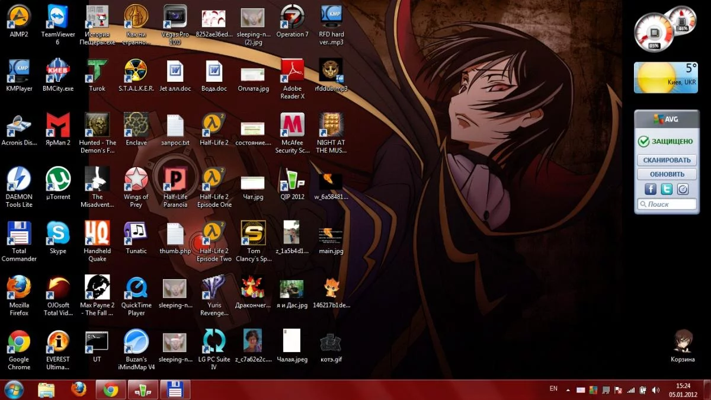Launch Tom Clancy's Splinter Cell shortcut
Viewport: 711px width, 400px height.
[x=253, y=242]
